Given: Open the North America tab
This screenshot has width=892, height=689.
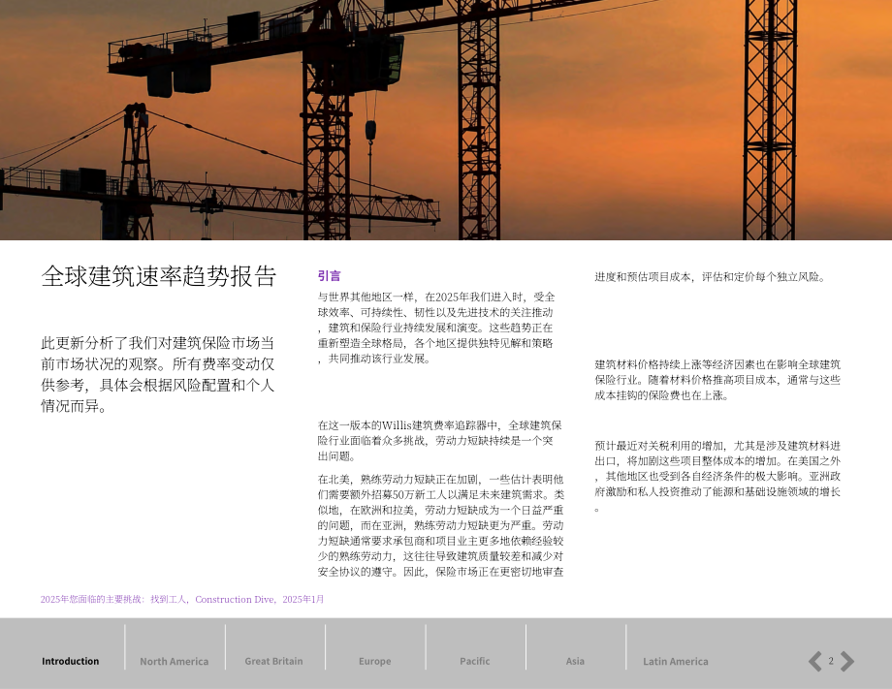Looking at the screenshot, I should [175, 661].
